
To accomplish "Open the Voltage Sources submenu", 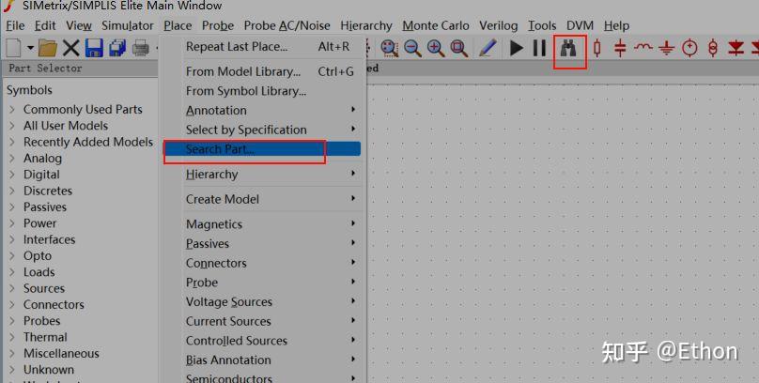I will coord(262,301).
